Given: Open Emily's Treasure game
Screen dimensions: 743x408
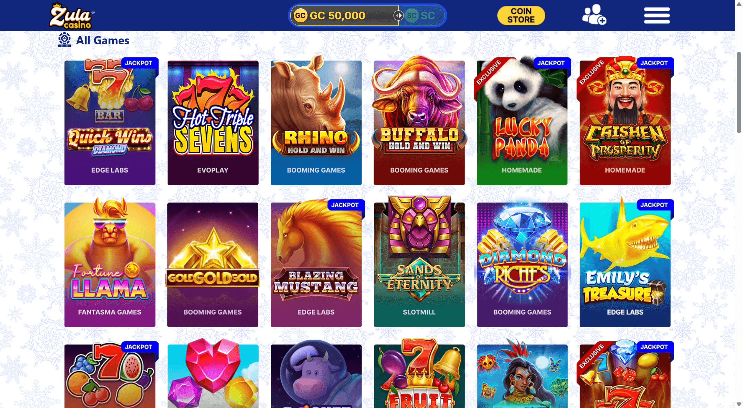Looking at the screenshot, I should click(625, 264).
